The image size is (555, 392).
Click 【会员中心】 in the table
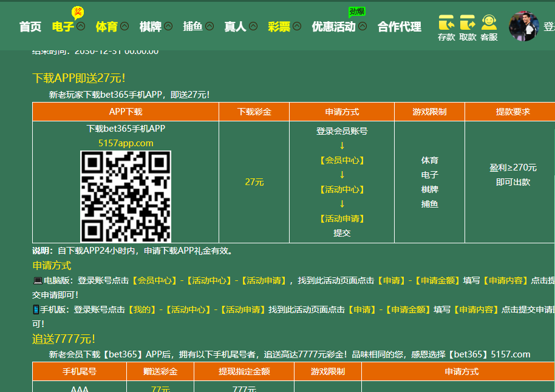coord(342,160)
